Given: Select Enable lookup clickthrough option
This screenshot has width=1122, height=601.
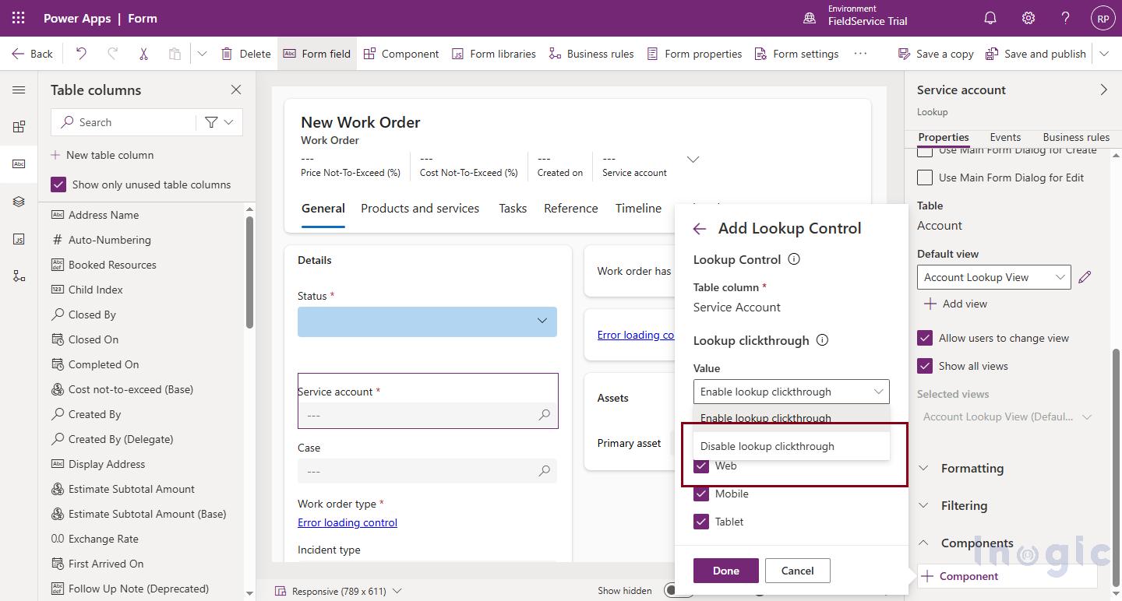Looking at the screenshot, I should [x=791, y=418].
